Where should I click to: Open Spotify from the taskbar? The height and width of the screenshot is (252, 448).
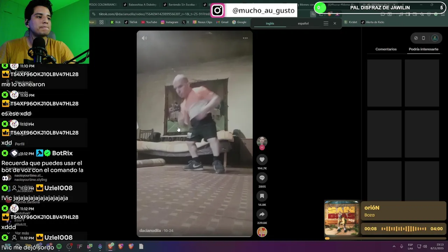click(59, 246)
